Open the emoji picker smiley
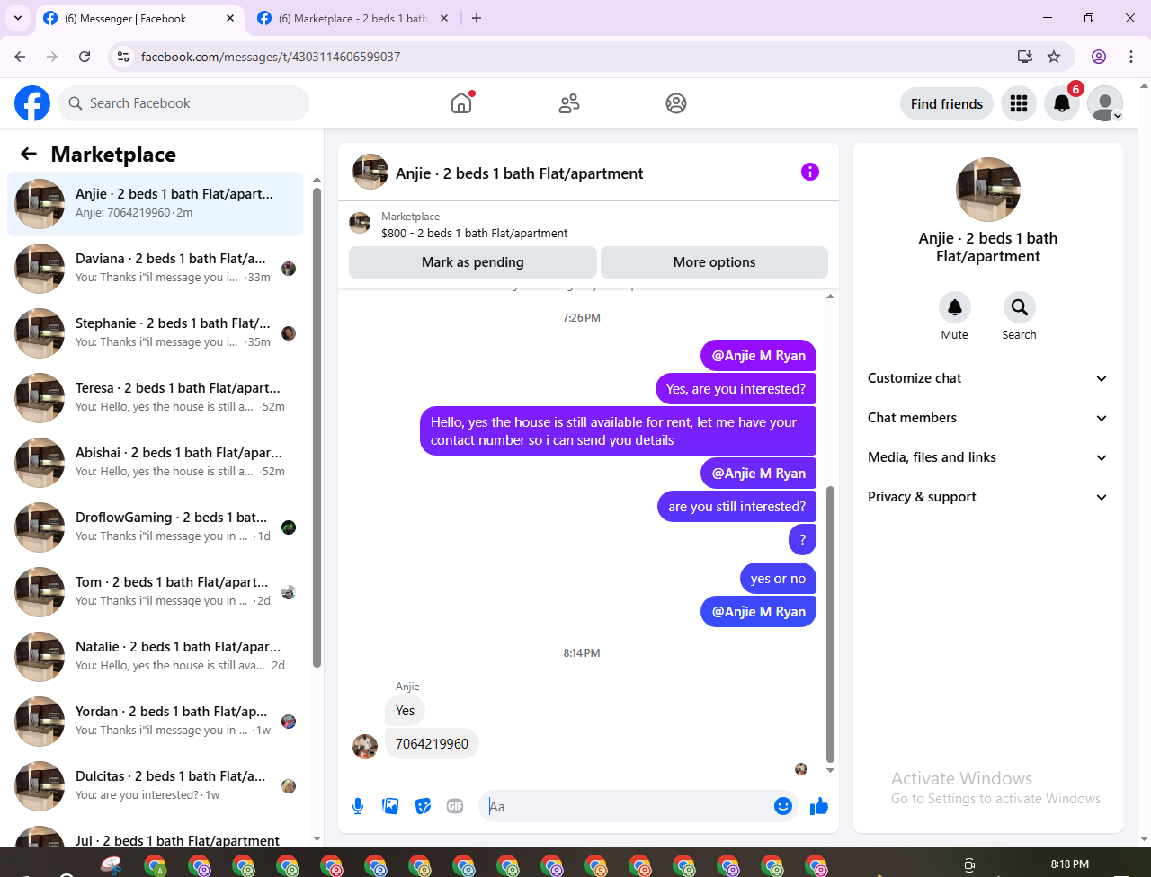 [783, 806]
